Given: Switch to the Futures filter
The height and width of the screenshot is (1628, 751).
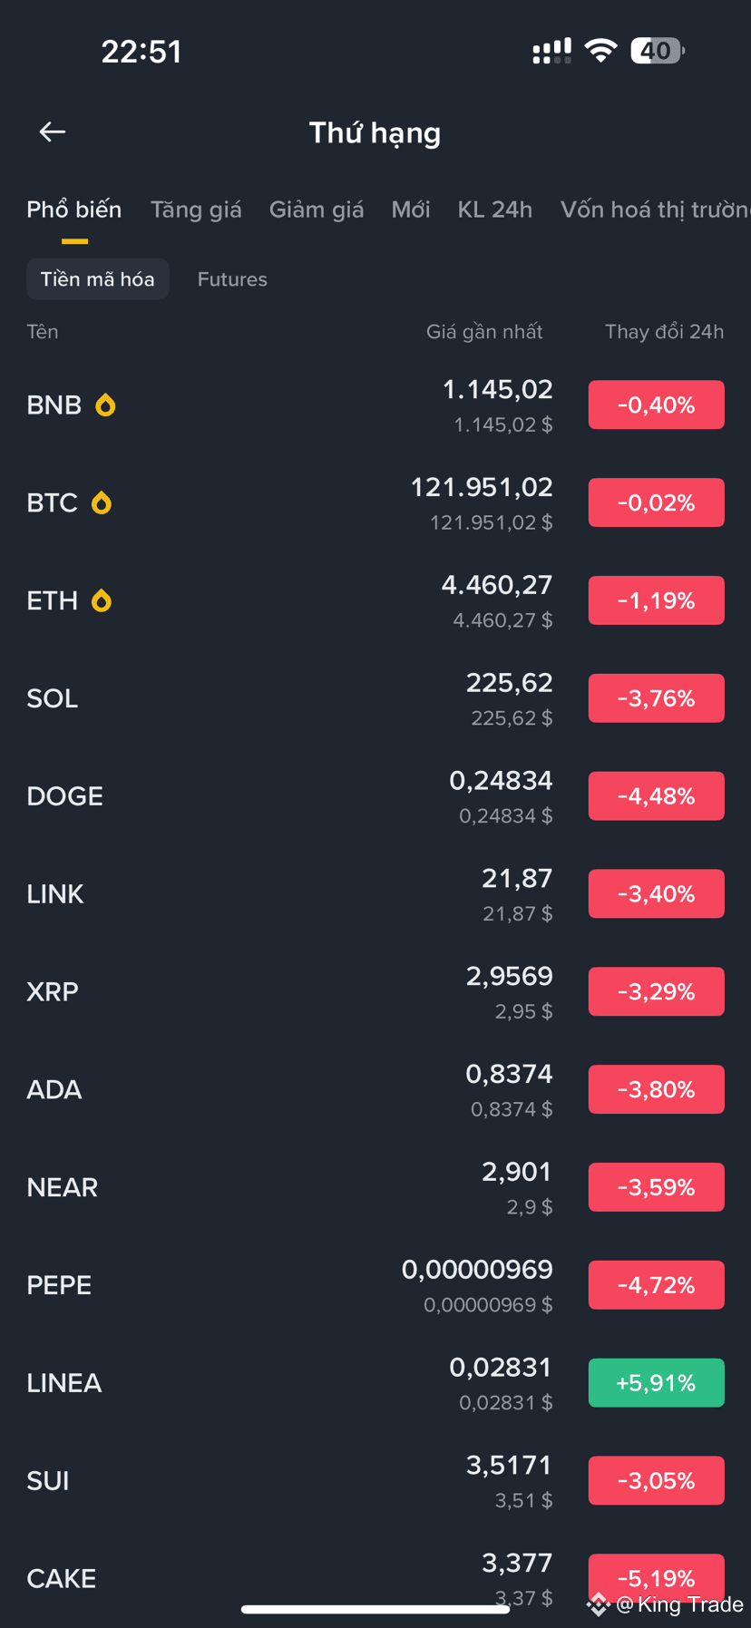Looking at the screenshot, I should coord(232,279).
